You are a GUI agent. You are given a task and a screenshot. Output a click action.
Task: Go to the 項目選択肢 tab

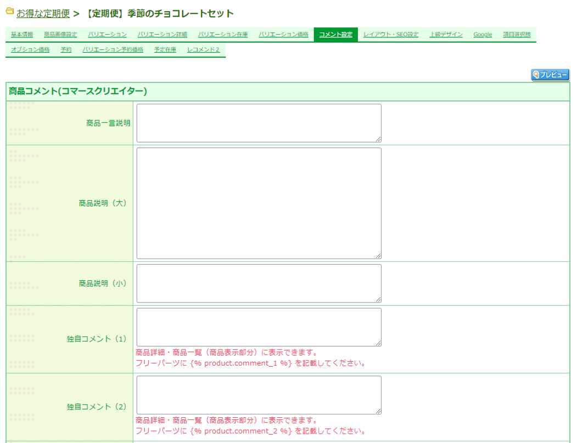pyautogui.click(x=517, y=35)
